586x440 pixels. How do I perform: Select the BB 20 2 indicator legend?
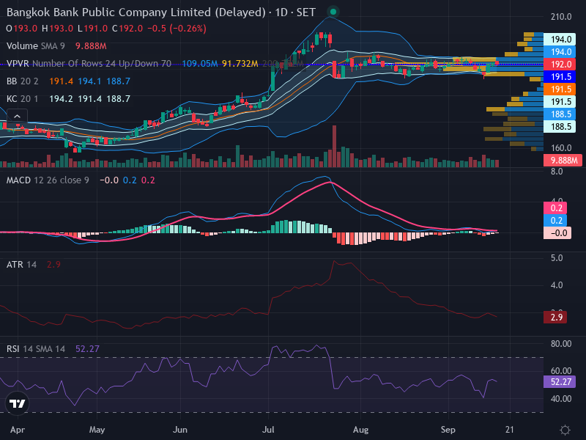tap(23, 81)
